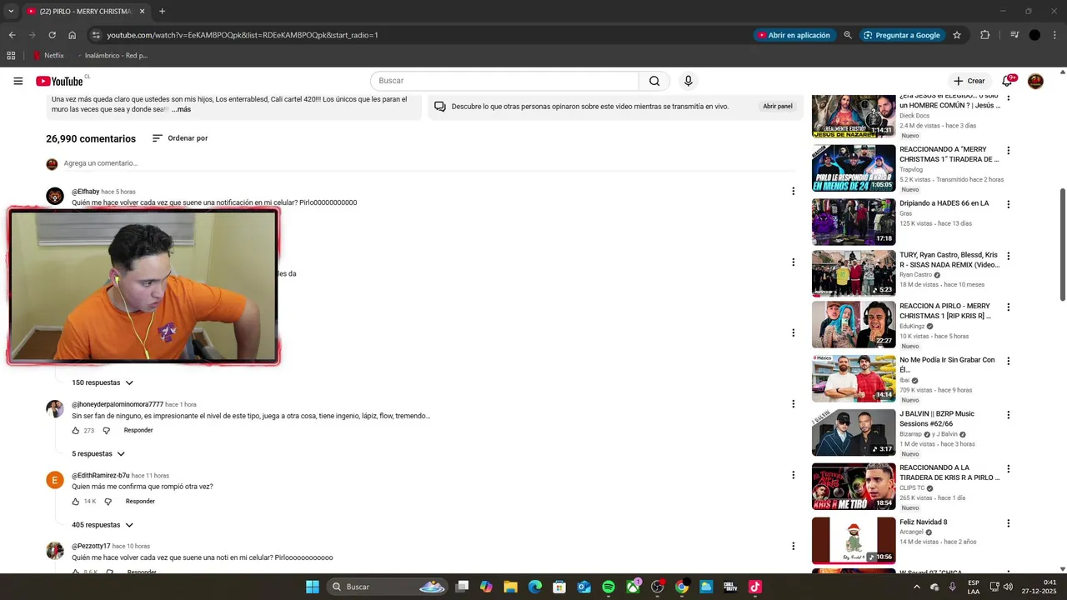Open options menu on @Elfhaby's comment
The height and width of the screenshot is (600, 1067).
pyautogui.click(x=793, y=192)
